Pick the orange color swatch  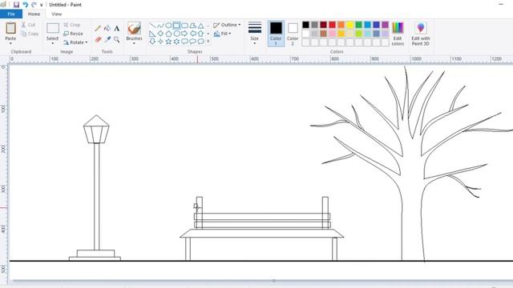coord(341,25)
